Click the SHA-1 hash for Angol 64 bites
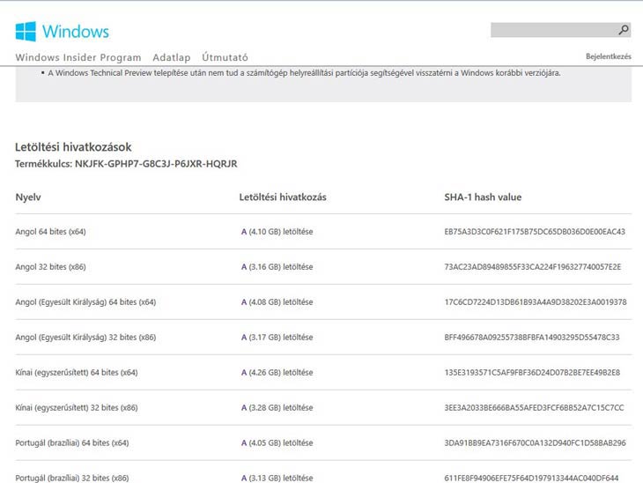The width and height of the screenshot is (643, 483). pyautogui.click(x=534, y=232)
